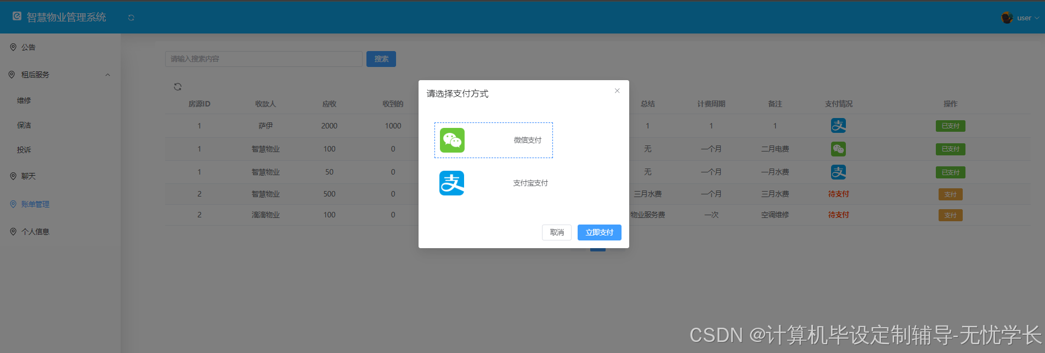The image size is (1045, 353).
Task: Click the user avatar in the top right
Action: (1007, 18)
